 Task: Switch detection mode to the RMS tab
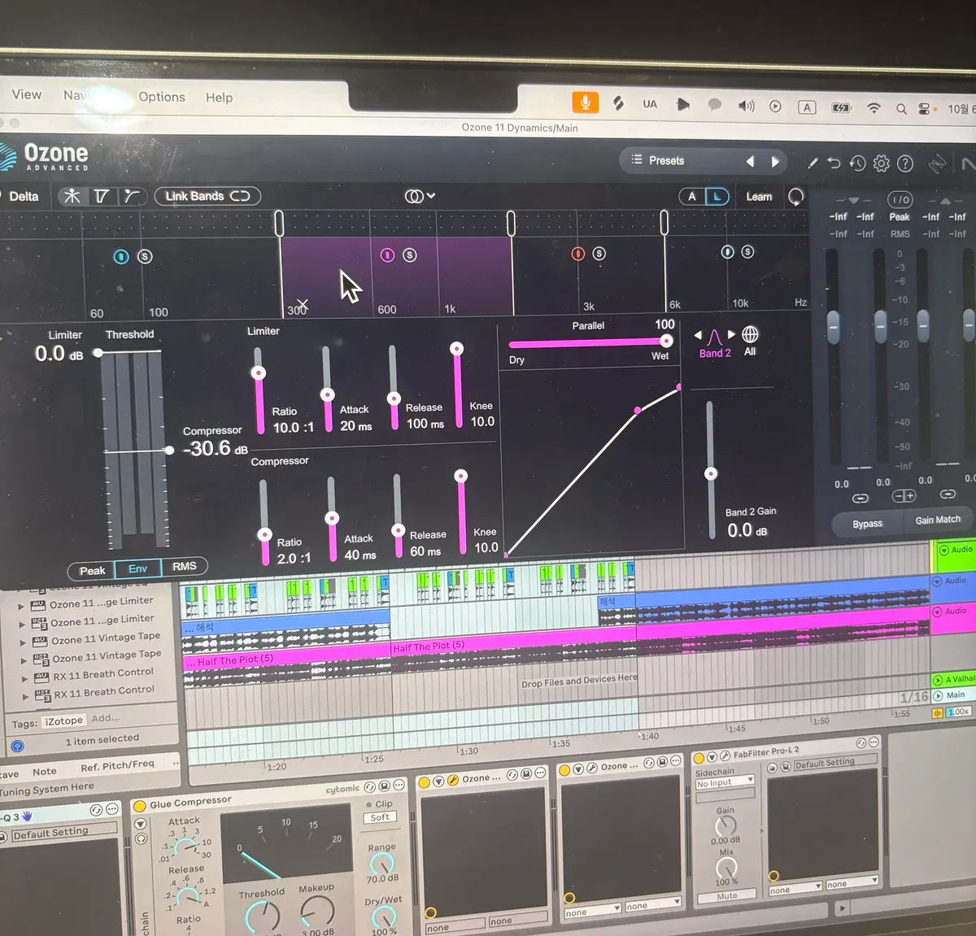click(x=185, y=566)
